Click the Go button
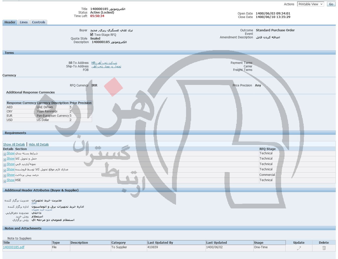The width and height of the screenshot is (338, 259). [331, 4]
